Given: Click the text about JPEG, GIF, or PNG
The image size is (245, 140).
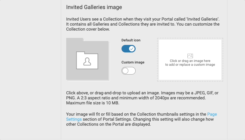Looking at the screenshot, I should coord(142,98).
